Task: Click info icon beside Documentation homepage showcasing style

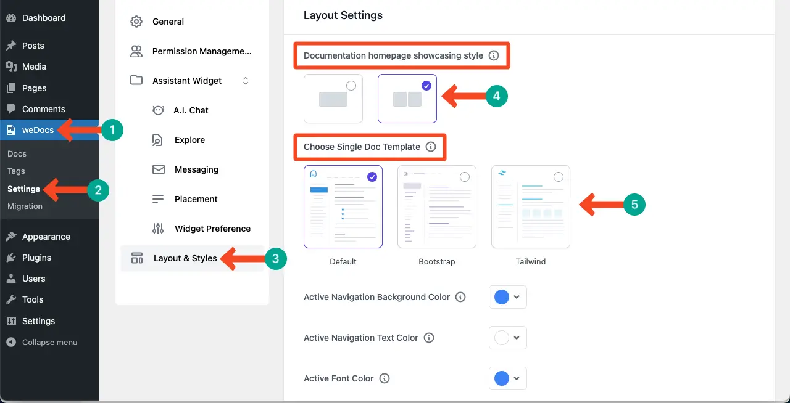Action: click(494, 55)
